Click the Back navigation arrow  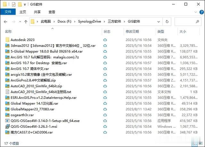coord(5,22)
